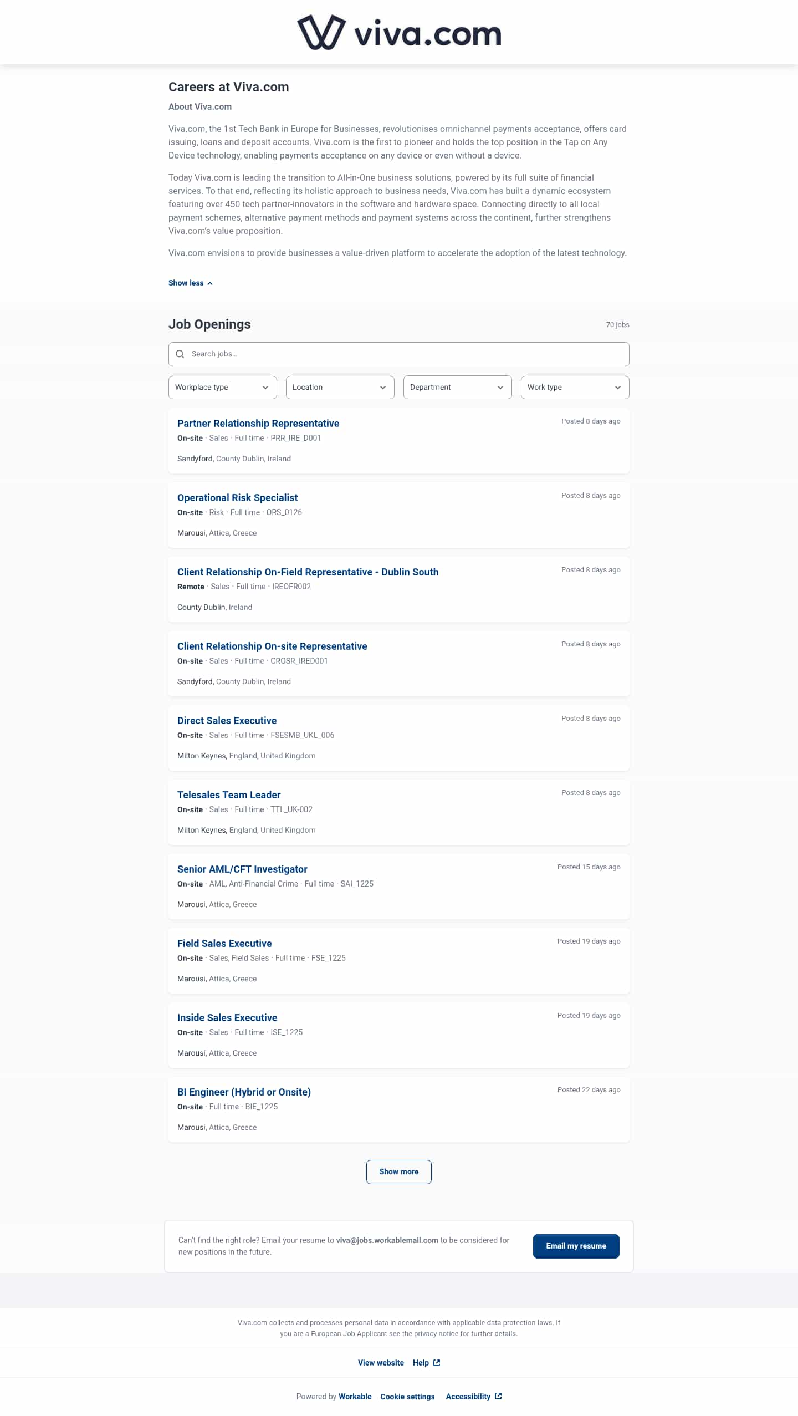Click the Show more button
This screenshot has height=1416, width=798.
tap(398, 1171)
